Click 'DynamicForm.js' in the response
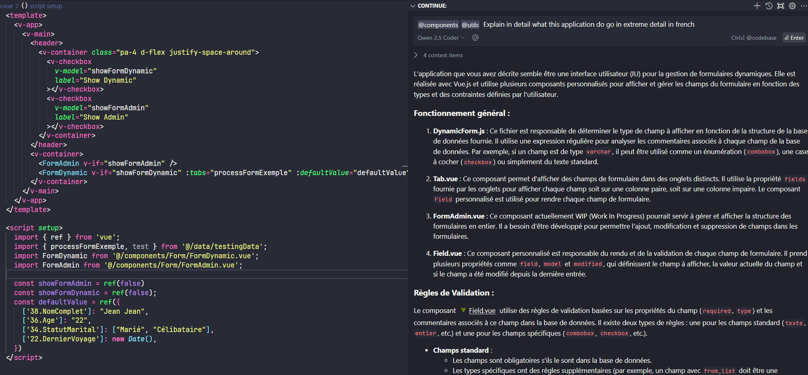Viewport: 808px width, 375px height. pyautogui.click(x=459, y=131)
